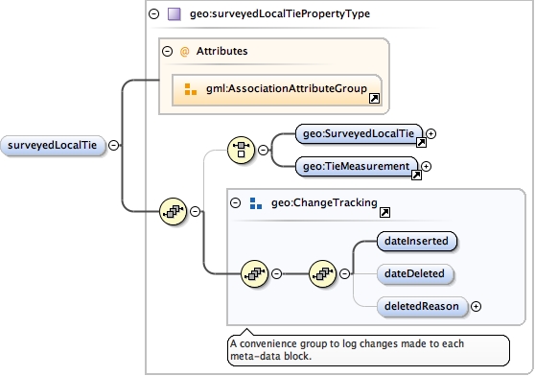Image resolution: width=535 pixels, height=376 pixels.
Task: Click the convenience group annotation tooltip
Action: coord(368,350)
